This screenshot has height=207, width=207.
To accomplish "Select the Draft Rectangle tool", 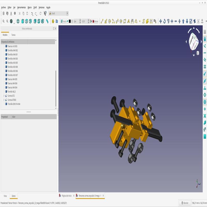I will 125,21.
